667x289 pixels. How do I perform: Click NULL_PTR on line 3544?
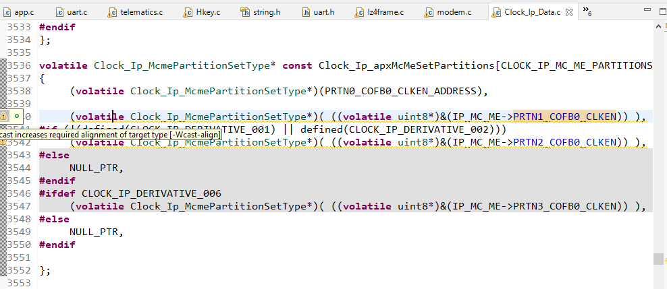point(94,168)
